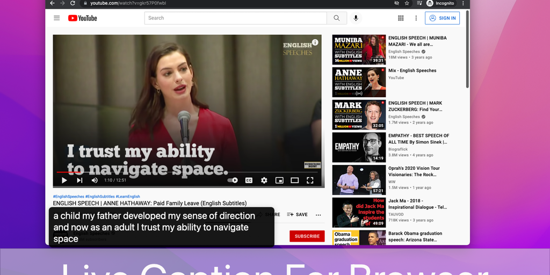550x275 pixels.
Task: Expand more actions next to Save
Action: pos(318,215)
